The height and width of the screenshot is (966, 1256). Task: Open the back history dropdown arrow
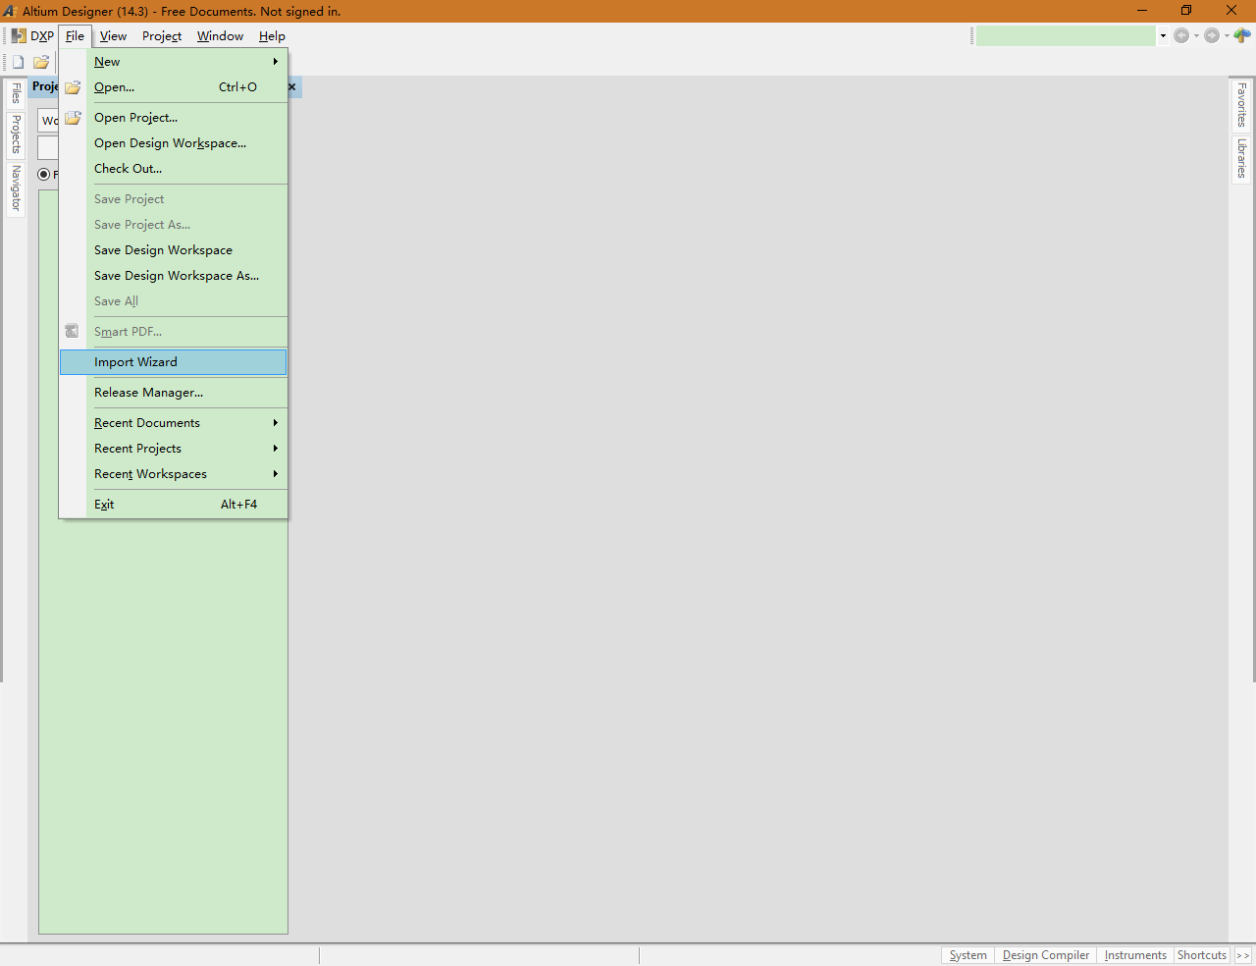tap(1196, 36)
